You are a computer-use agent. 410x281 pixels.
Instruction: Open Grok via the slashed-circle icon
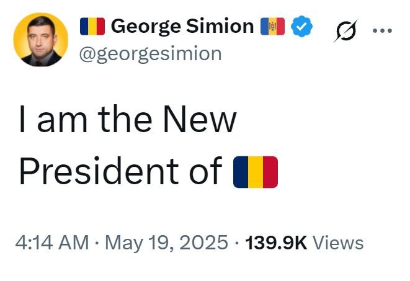point(345,30)
